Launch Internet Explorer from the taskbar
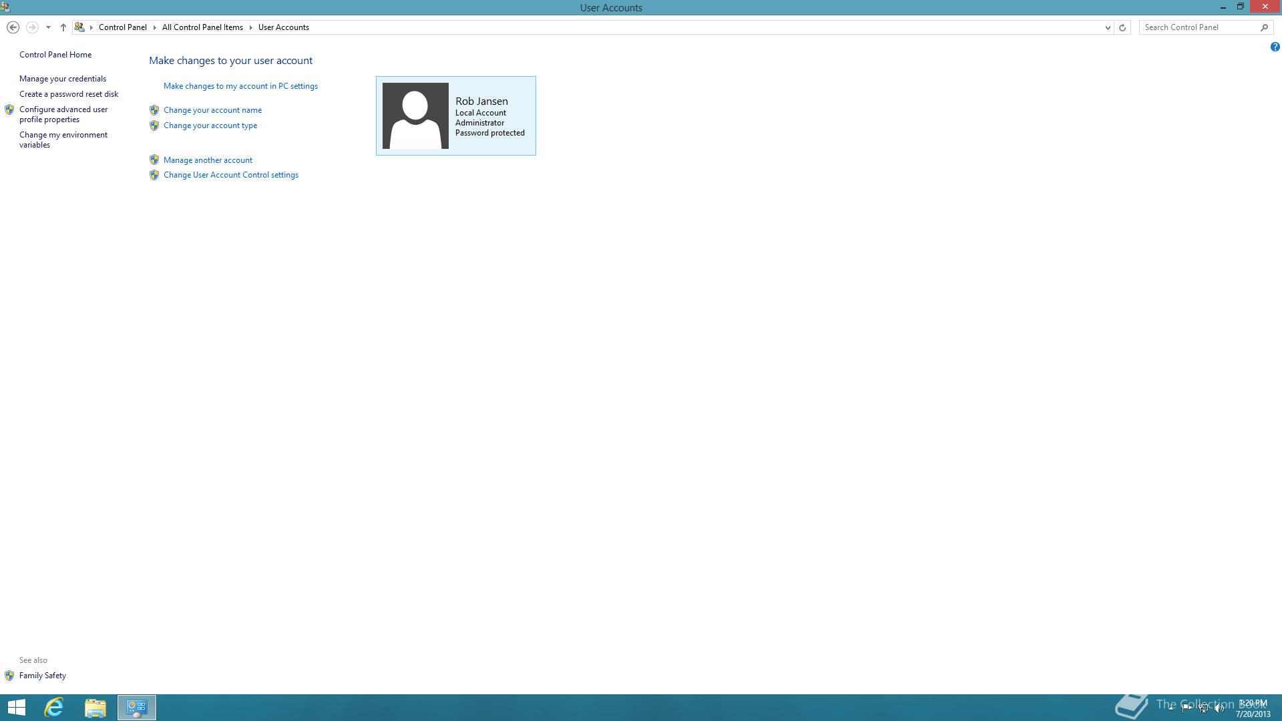This screenshot has width=1282, height=721. [54, 708]
